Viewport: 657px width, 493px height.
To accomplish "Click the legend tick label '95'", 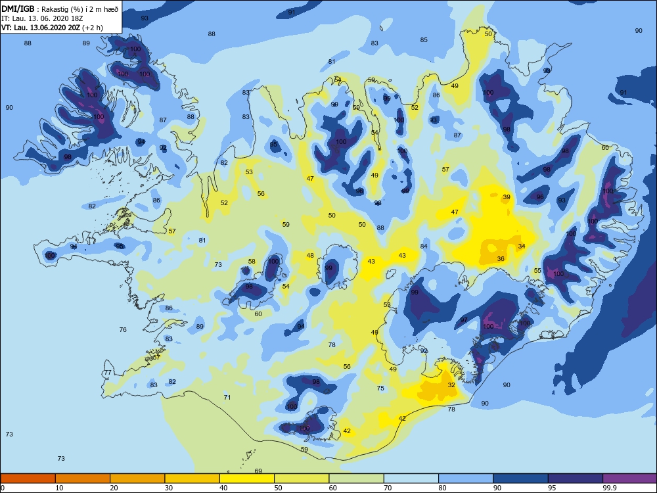I will point(552,488).
